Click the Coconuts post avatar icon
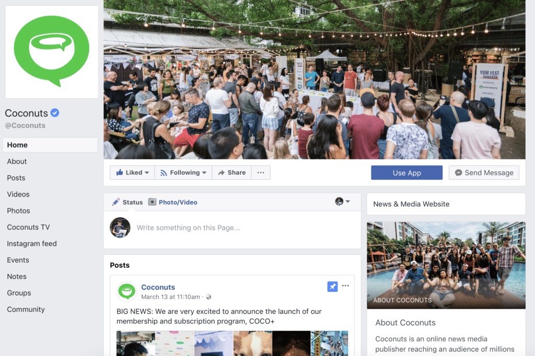 (126, 292)
